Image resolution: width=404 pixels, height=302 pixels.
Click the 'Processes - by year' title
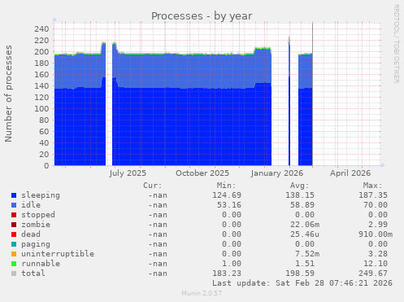pos(202,16)
